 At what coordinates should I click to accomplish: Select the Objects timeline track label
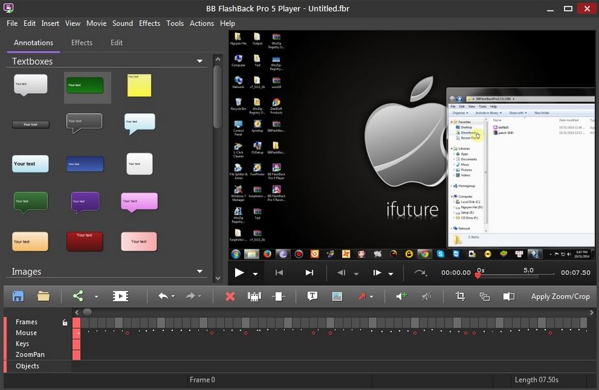coord(27,366)
